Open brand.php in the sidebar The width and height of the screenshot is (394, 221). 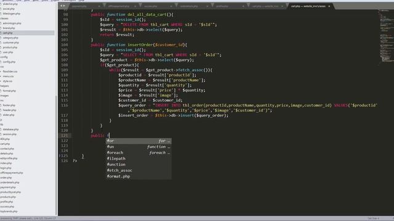click(x=9, y=28)
